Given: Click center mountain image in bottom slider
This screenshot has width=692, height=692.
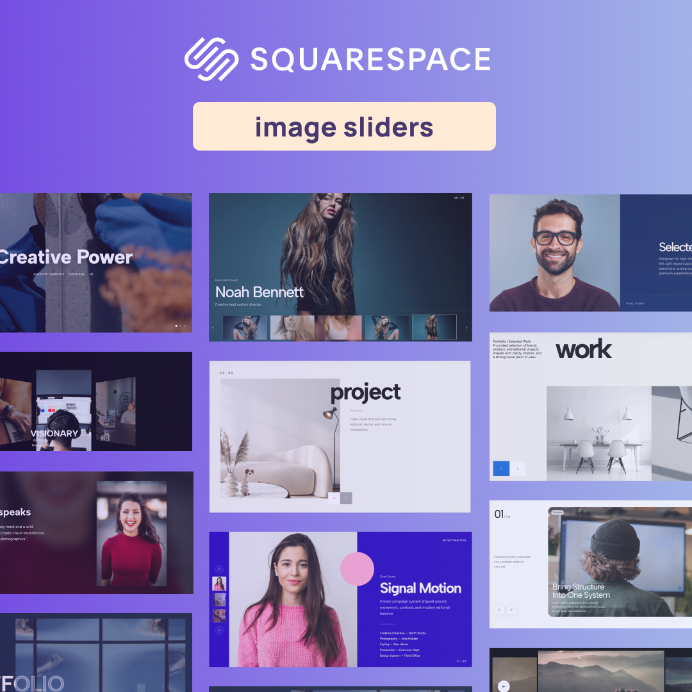Looking at the screenshot, I should [600, 671].
